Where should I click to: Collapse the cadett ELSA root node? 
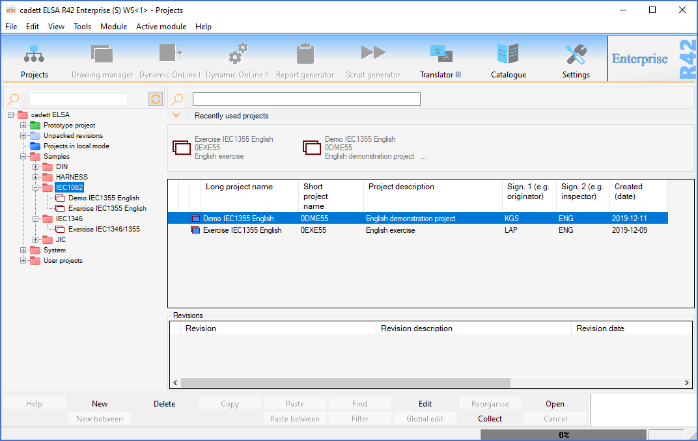[x=10, y=114]
